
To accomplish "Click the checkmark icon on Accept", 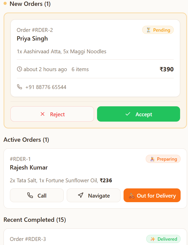I will tap(128, 114).
